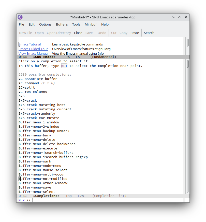The width and height of the screenshot is (206, 222).
Task: Open the Options menu
Action: 45,24
